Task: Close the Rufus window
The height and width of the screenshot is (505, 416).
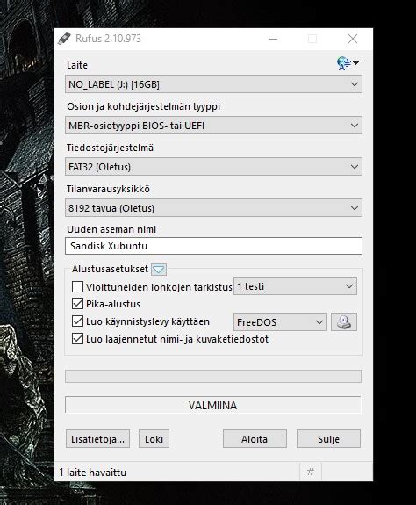Action: pyautogui.click(x=353, y=39)
